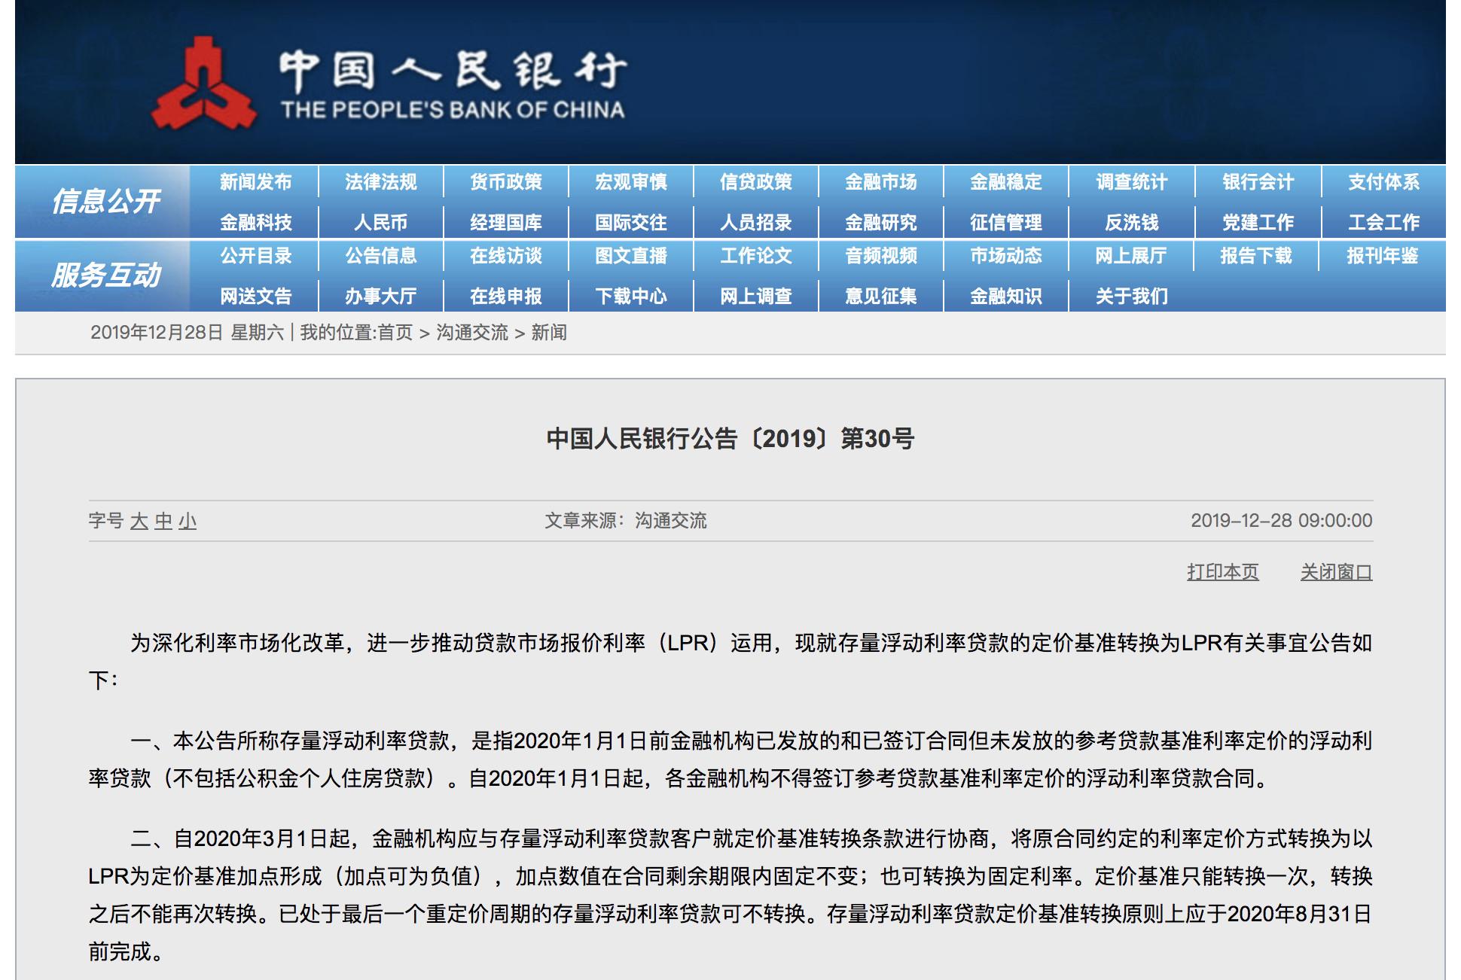Go to 金融科技 page
Viewport: 1461px width, 980px height.
pyautogui.click(x=255, y=223)
